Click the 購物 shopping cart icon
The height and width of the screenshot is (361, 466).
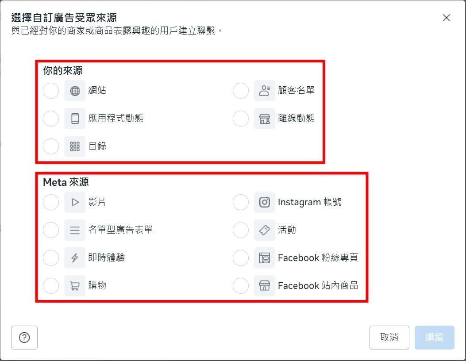click(x=75, y=286)
